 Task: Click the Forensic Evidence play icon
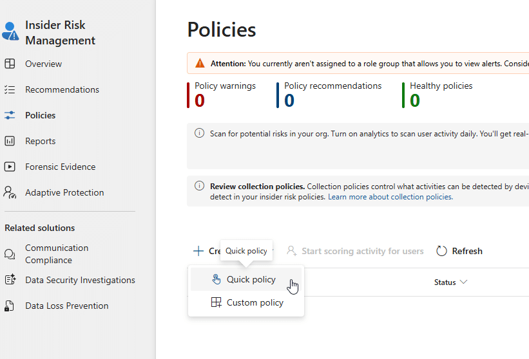pos(10,167)
